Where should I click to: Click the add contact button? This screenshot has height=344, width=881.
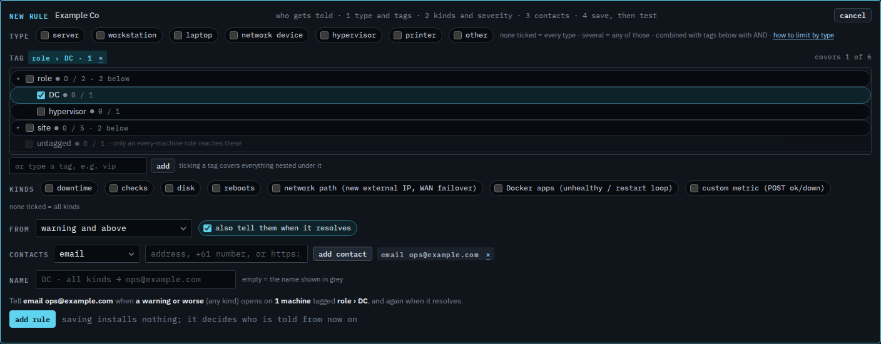coord(342,254)
